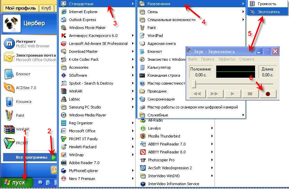
Task: Click the ACDSee 7.0 icon in Start menu
Action: click(9, 88)
